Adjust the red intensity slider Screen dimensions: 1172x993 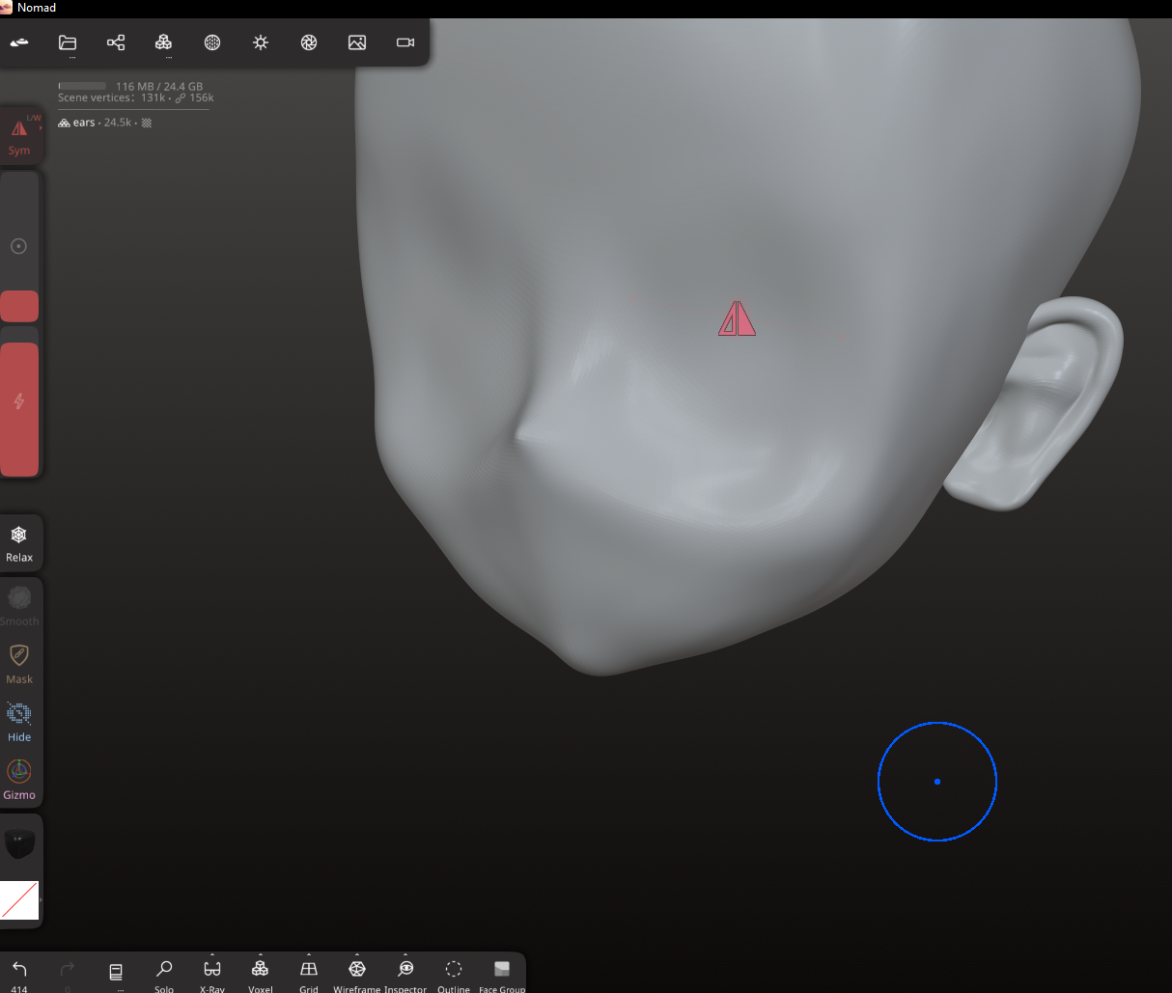(19, 401)
